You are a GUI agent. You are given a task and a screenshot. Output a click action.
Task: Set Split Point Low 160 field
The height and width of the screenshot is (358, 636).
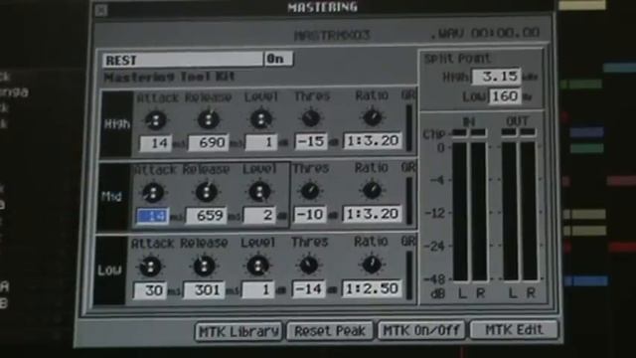point(504,96)
